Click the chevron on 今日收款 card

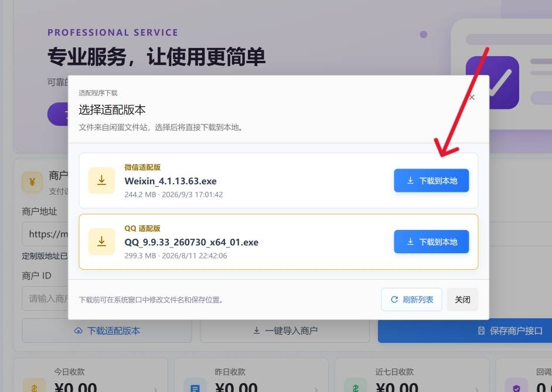[155, 389]
